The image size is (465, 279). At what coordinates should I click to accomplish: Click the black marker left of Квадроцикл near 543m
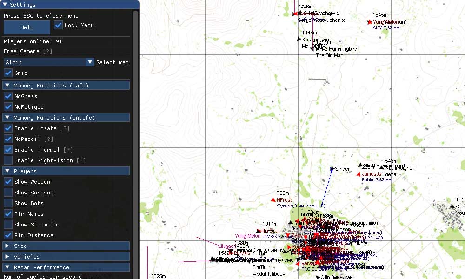(x=382, y=168)
